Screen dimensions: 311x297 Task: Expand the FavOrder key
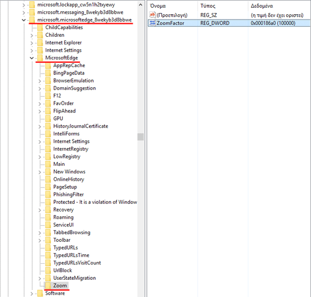click(40, 103)
